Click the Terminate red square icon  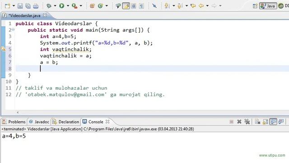point(232,122)
